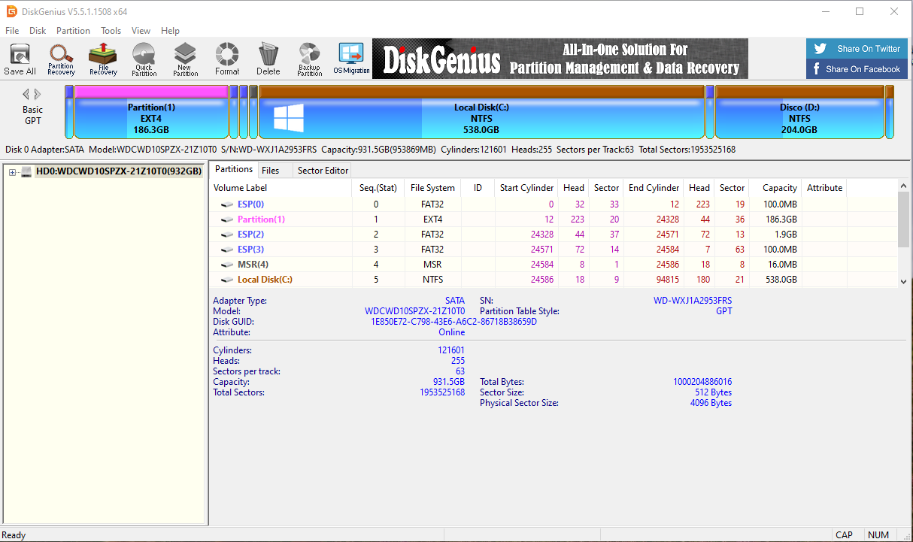Click the drive icon beside MSR(4)
The width and height of the screenshot is (913, 542).
(x=227, y=265)
